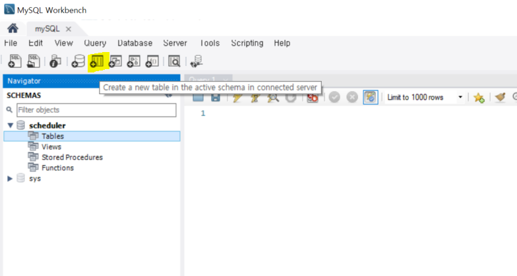Go to the Workbench home screen
The image size is (517, 276).
(x=13, y=29)
